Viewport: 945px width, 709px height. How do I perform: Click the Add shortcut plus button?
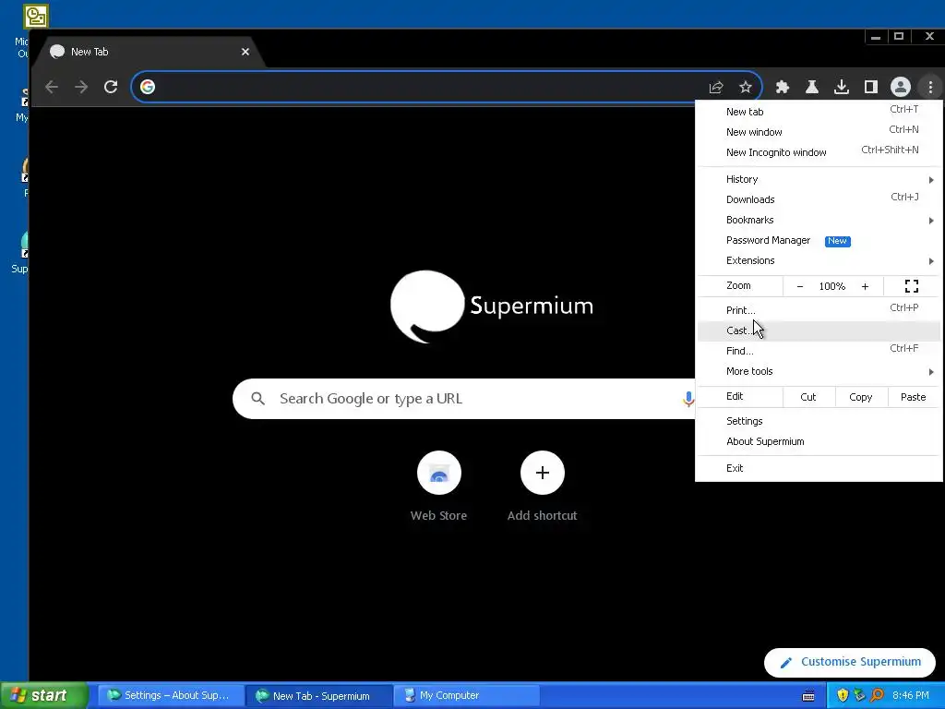[543, 473]
